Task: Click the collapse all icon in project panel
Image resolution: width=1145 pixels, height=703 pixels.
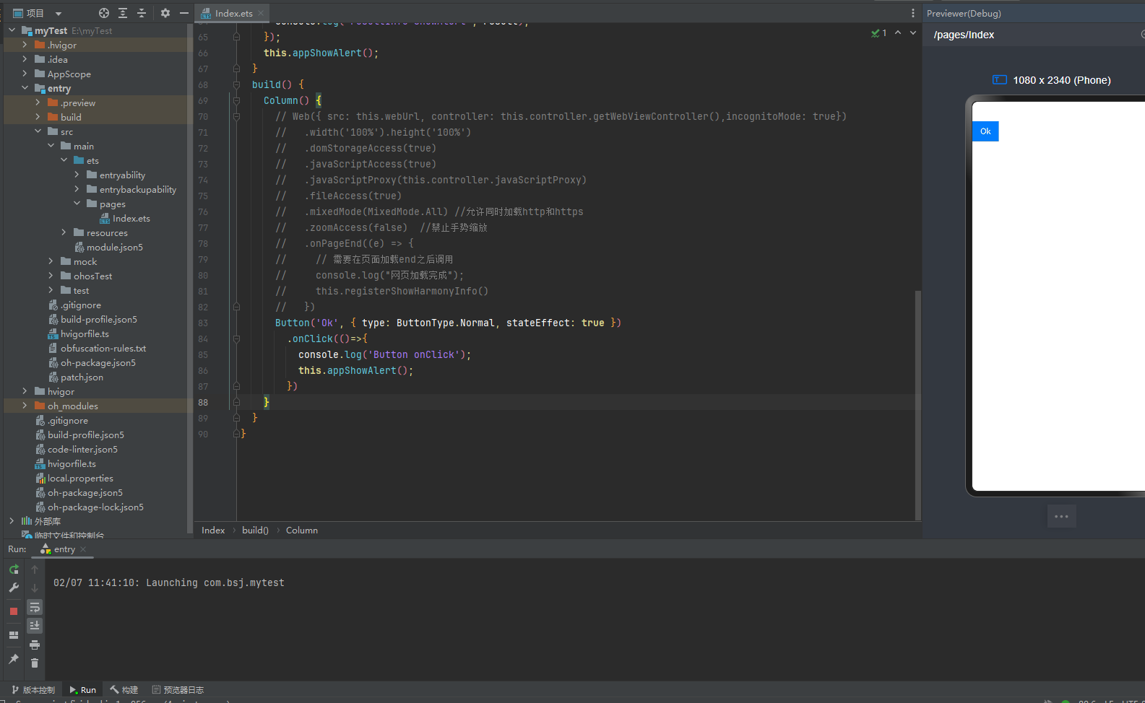Action: tap(142, 13)
